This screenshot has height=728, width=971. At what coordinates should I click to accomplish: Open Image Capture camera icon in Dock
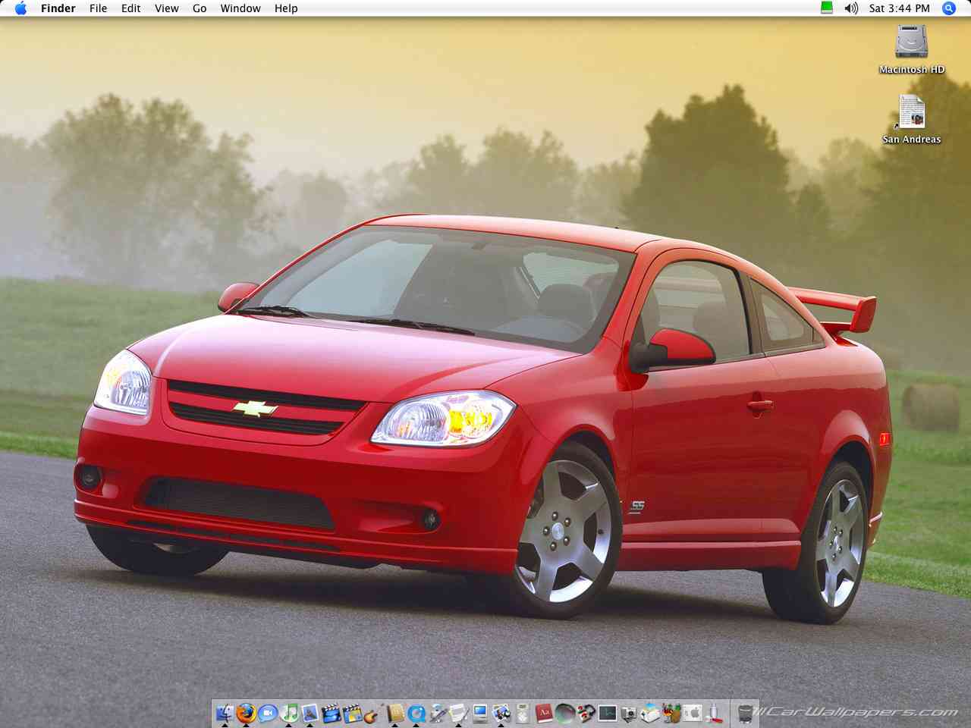click(628, 713)
